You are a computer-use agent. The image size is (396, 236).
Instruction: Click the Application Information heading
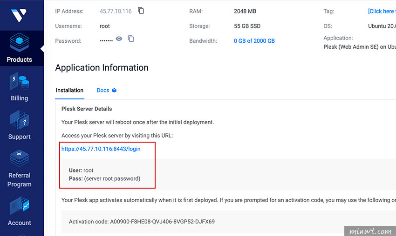tap(102, 67)
